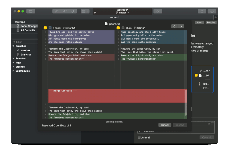
Task: Click yellow conflict icon in graph box
Action: [196, 75]
